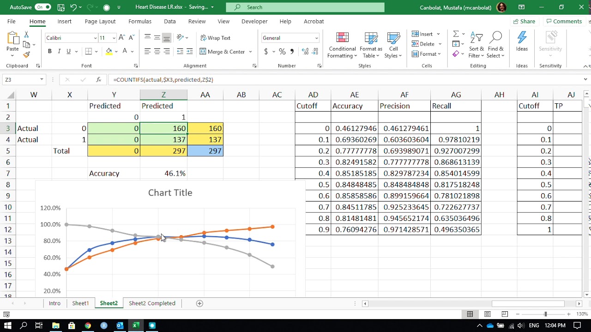Viewport: 591px width, 332px height.
Task: Click the Insert Function fx icon
Action: point(98,80)
